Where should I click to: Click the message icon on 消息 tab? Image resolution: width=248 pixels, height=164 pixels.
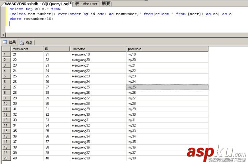pyautogui.click(x=22, y=43)
